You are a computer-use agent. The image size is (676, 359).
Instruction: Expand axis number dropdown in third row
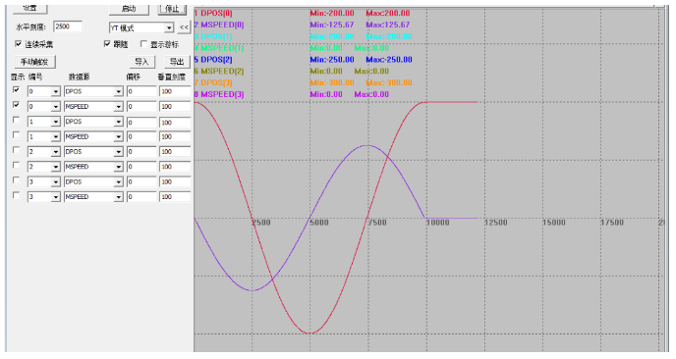(x=56, y=122)
